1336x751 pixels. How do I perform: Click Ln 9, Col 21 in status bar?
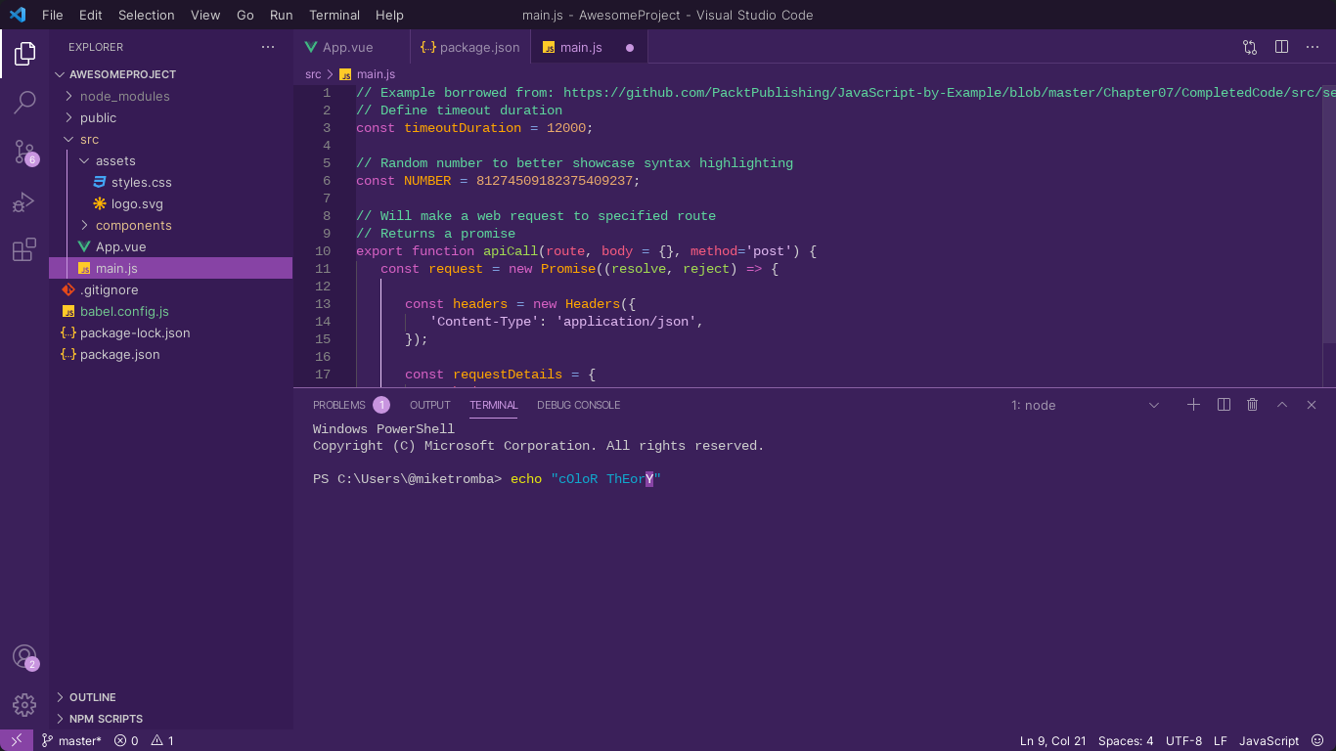coord(1053,740)
